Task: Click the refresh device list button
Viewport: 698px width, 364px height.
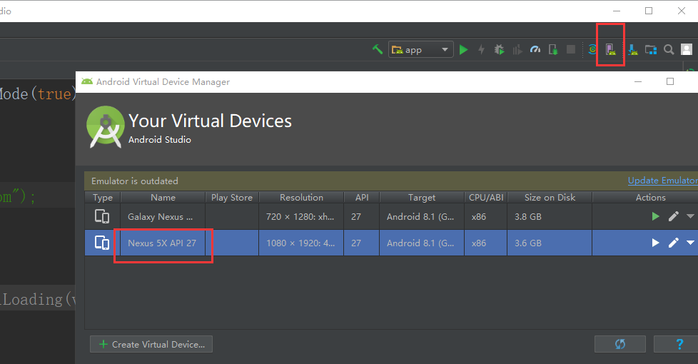Action: click(620, 344)
